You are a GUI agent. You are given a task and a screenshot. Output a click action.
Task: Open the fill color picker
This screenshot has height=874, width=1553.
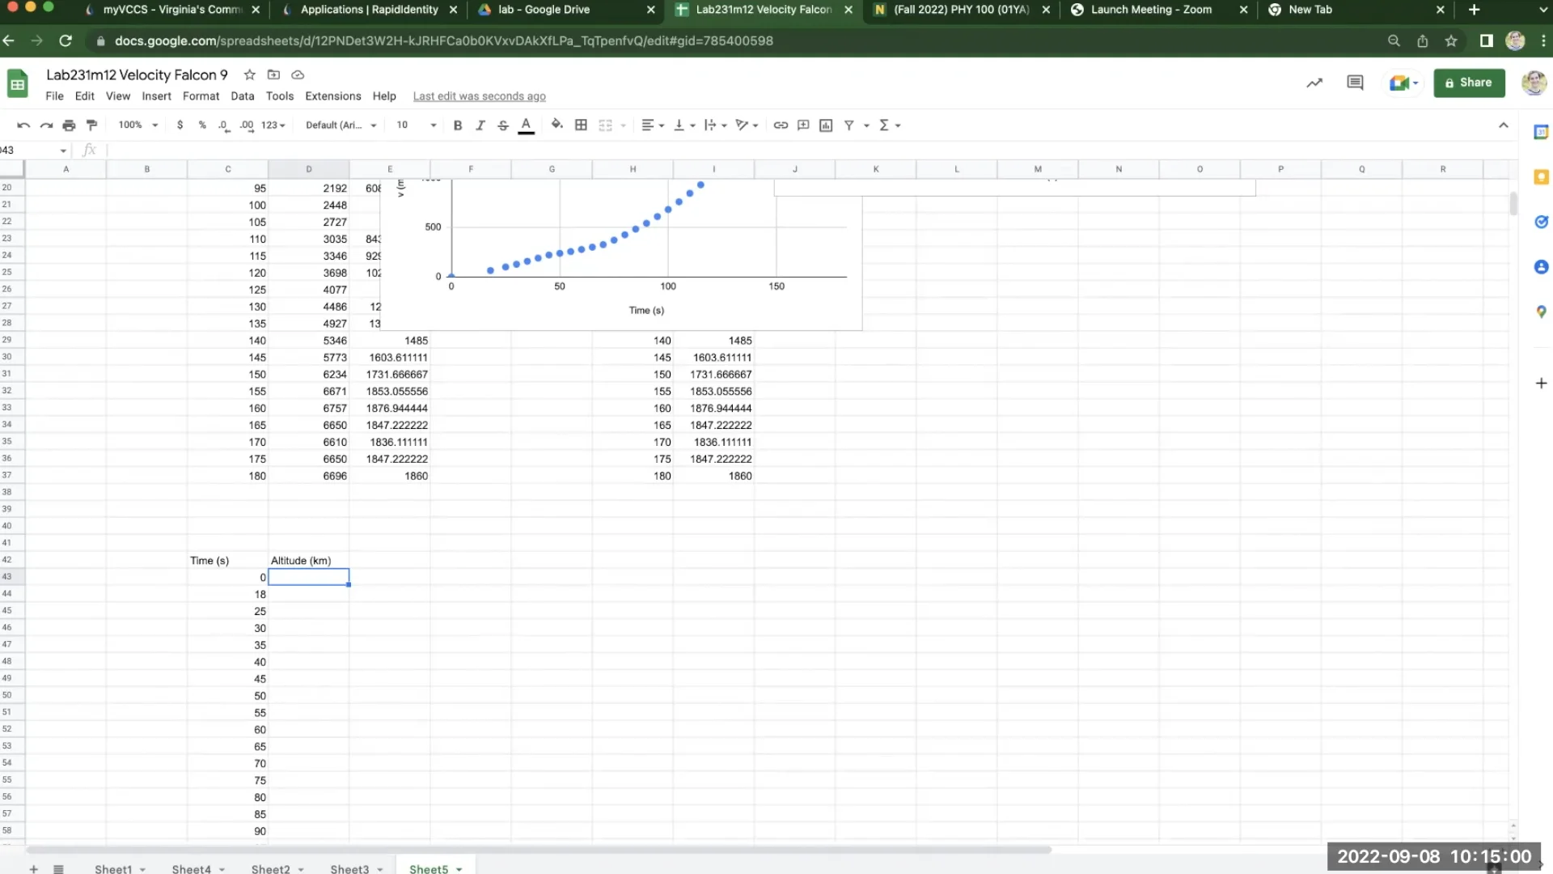556,125
